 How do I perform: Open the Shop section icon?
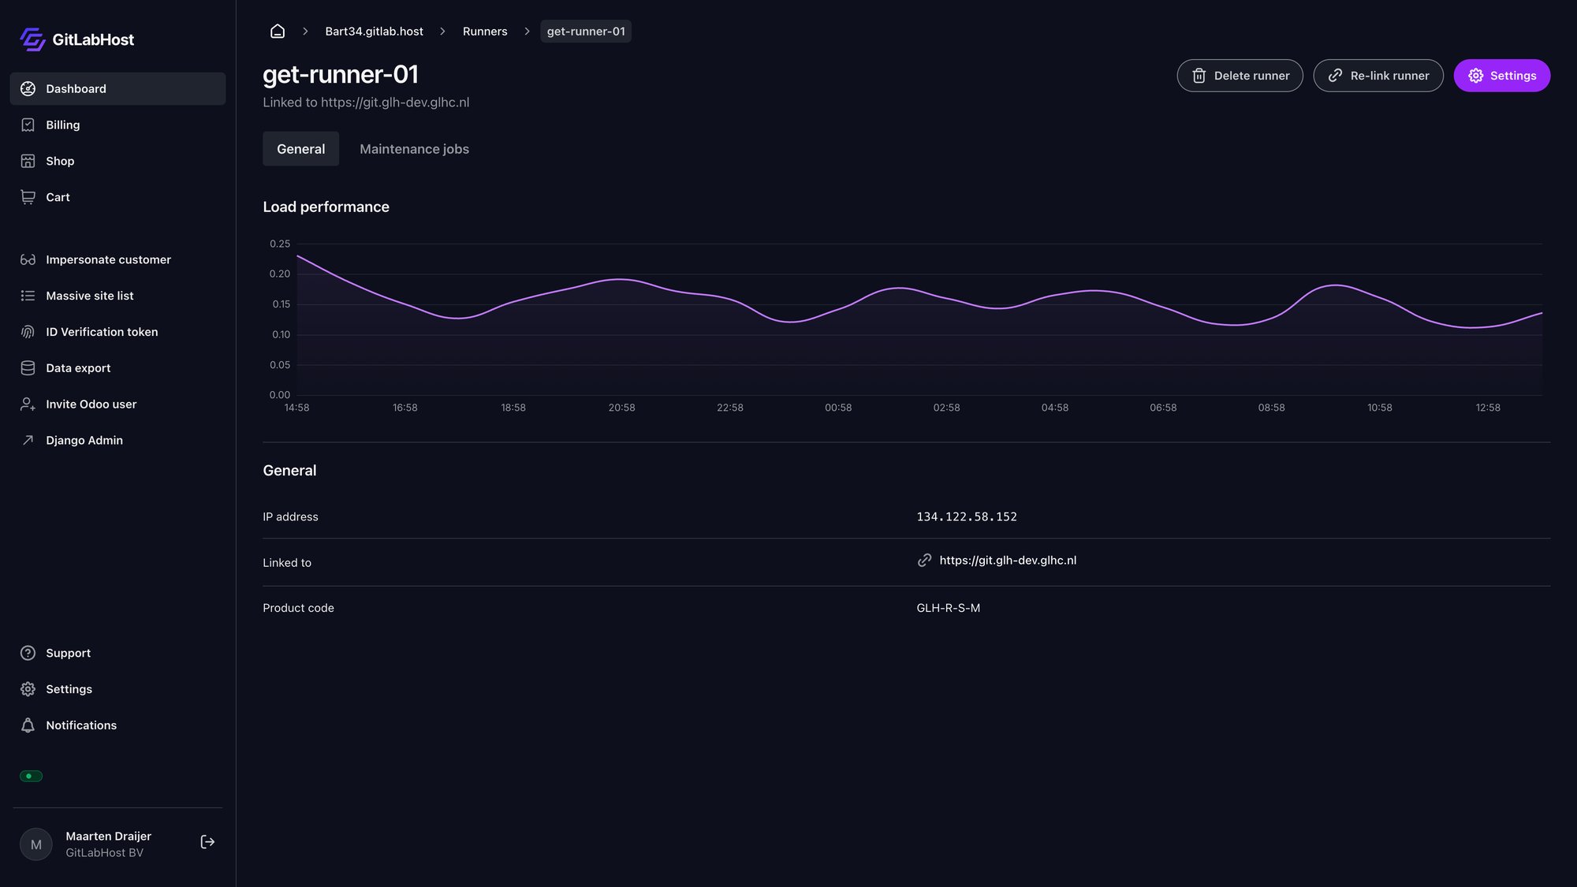coord(28,161)
